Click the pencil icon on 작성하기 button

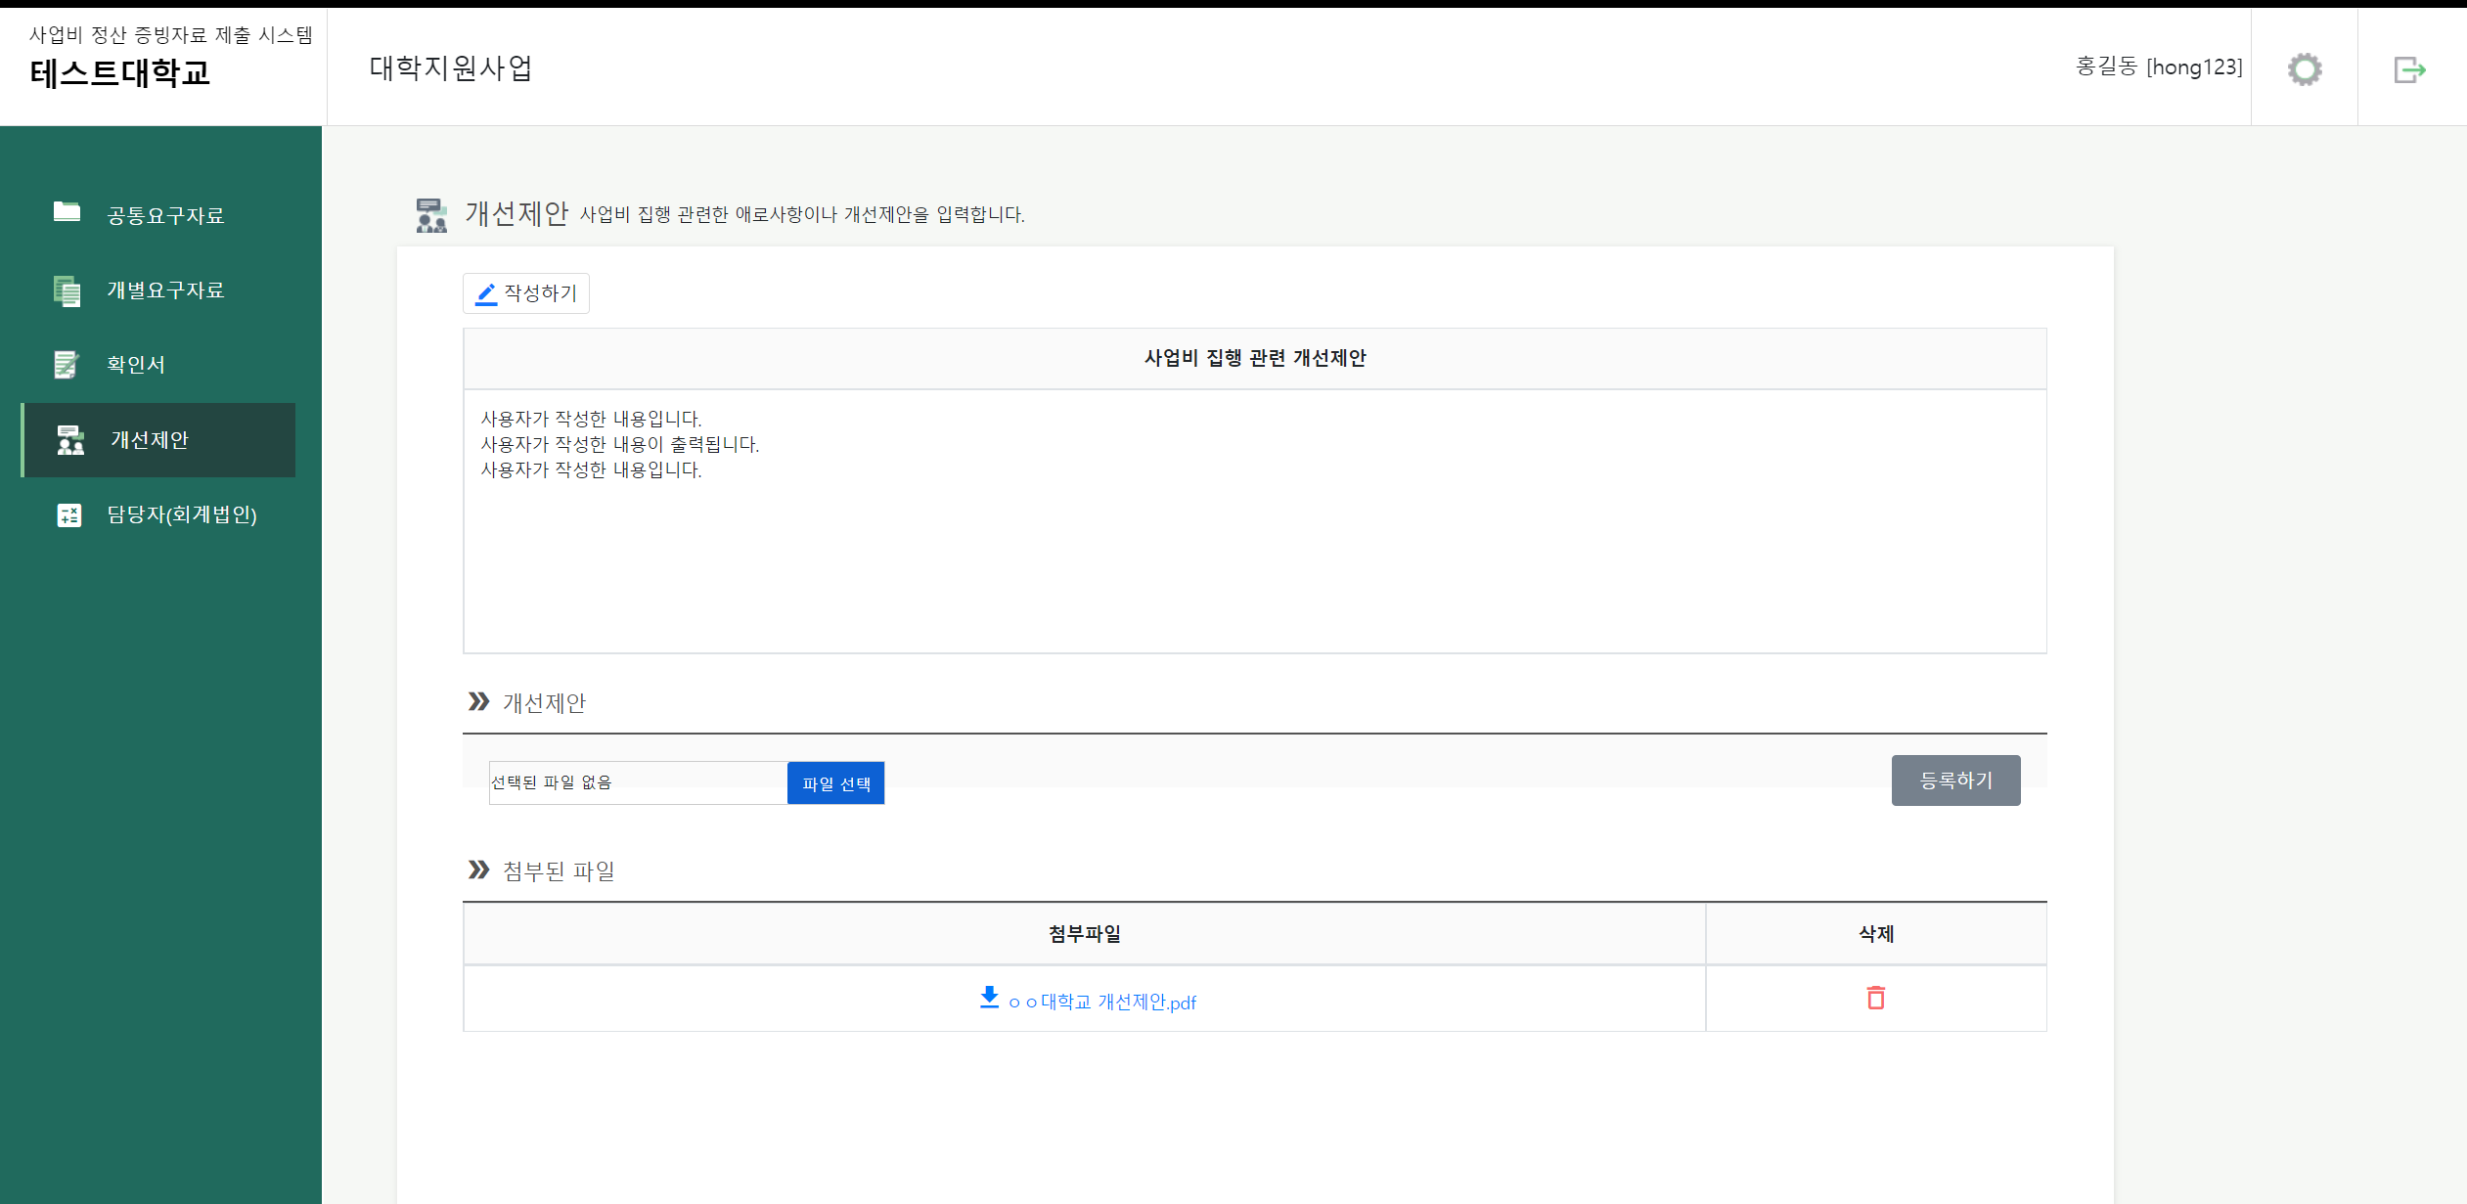click(486, 292)
